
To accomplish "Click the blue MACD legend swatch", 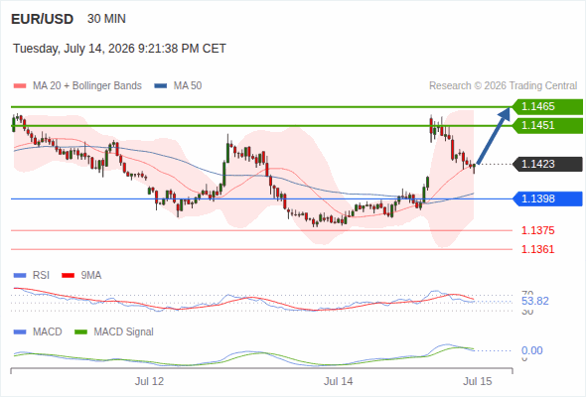I will (x=20, y=332).
